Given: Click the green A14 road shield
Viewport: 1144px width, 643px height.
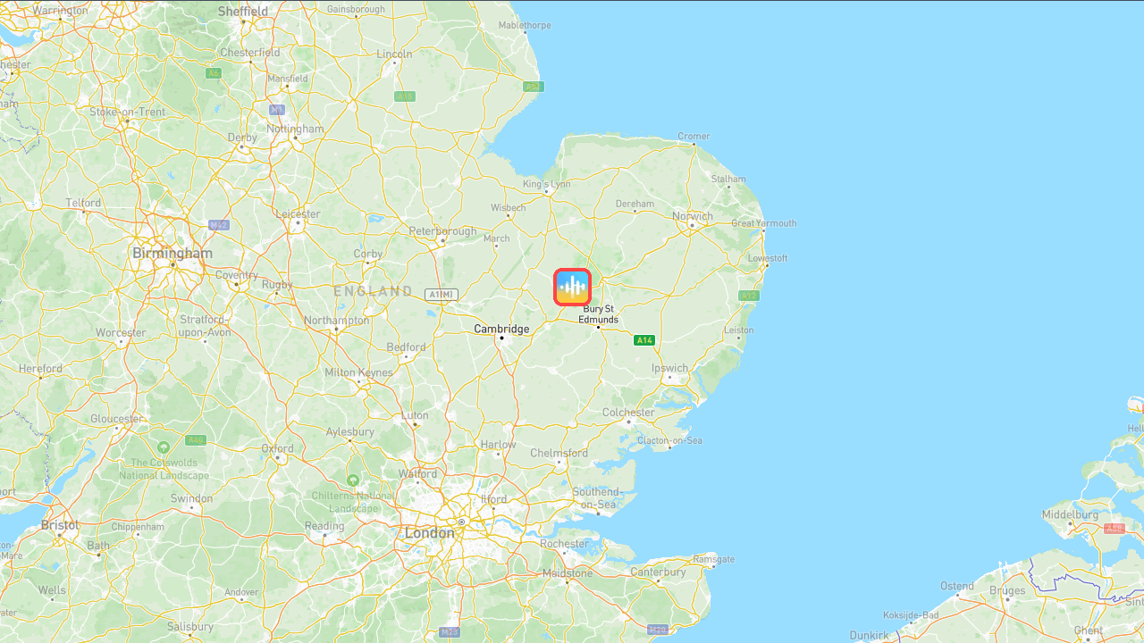Looking at the screenshot, I should coord(644,340).
